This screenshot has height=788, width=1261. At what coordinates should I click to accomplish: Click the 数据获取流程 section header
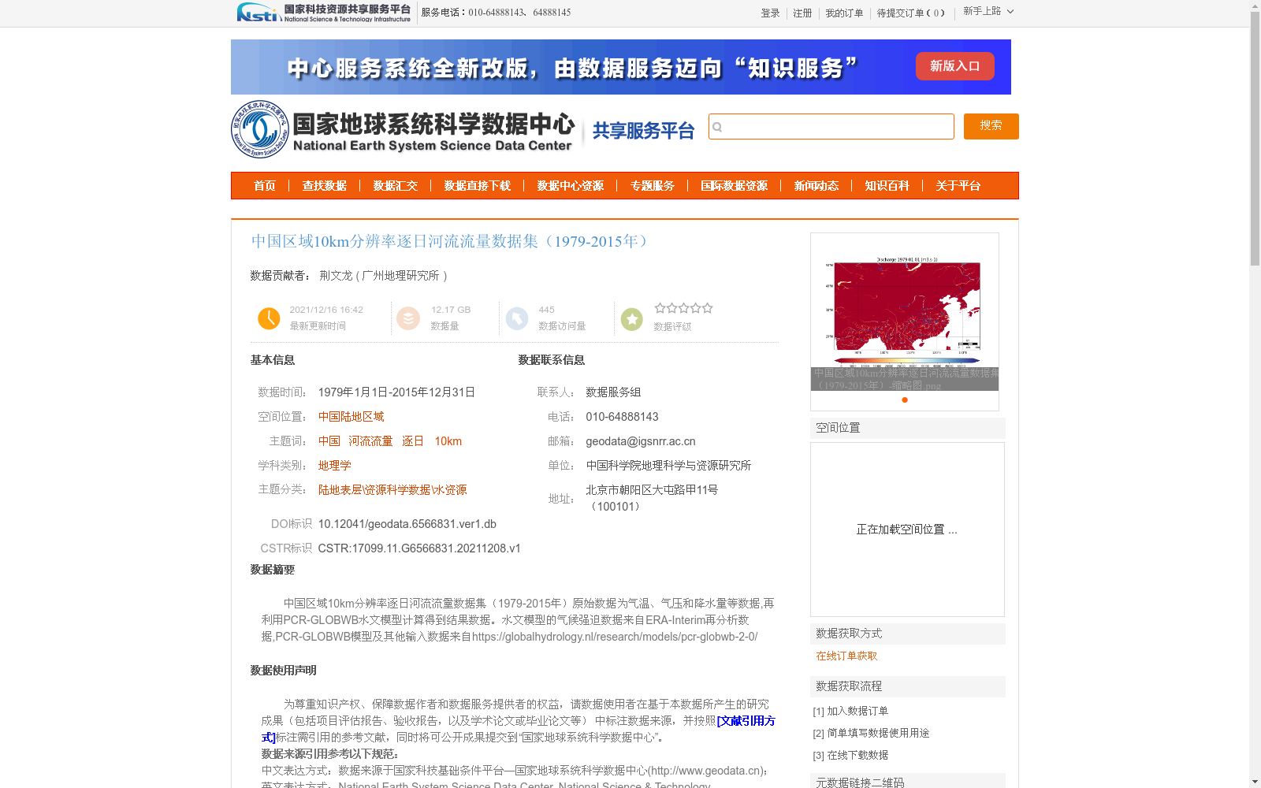coord(908,686)
